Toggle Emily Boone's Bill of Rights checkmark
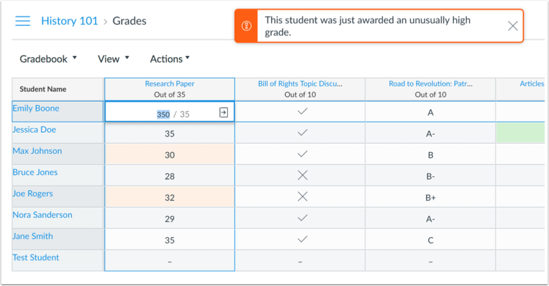This screenshot has height=286, width=549. pyautogui.click(x=302, y=112)
